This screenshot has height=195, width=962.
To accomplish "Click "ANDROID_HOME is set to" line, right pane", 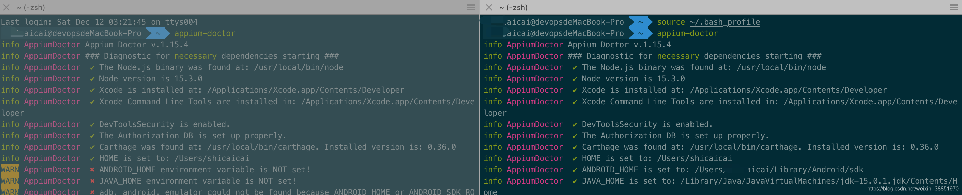I will coord(723,170).
